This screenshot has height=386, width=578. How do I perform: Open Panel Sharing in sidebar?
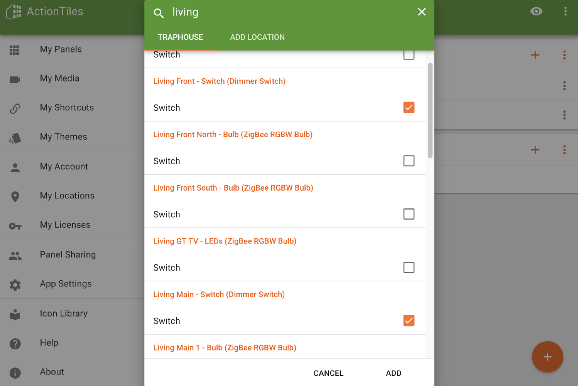72,255
